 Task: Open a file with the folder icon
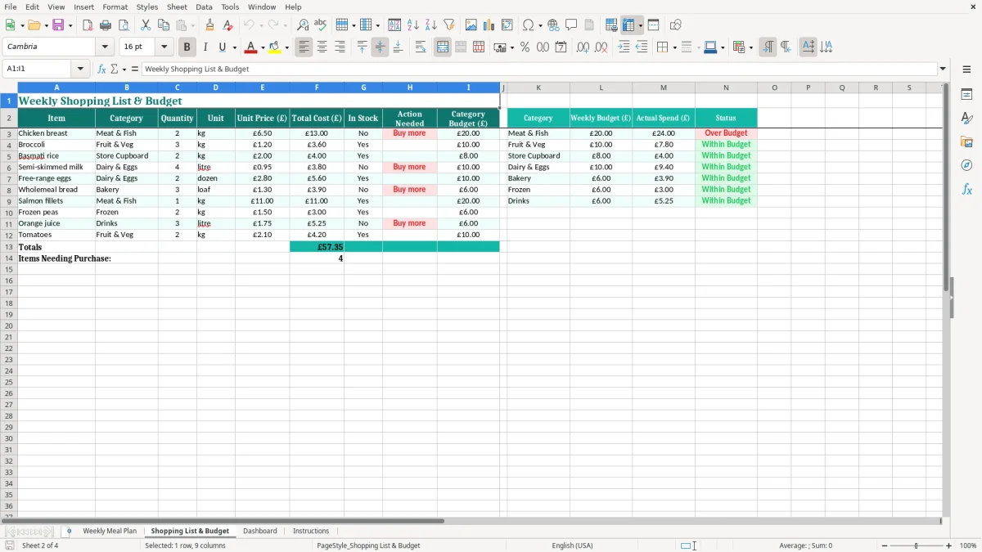tap(34, 25)
